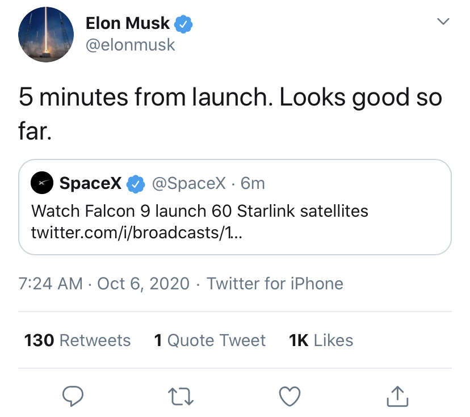Image resolution: width=470 pixels, height=417 pixels.
Task: Click the reply speech bubble icon
Action: pos(73,396)
